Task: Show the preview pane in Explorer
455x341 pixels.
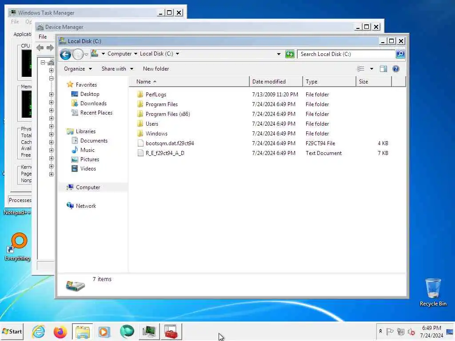Action: pyautogui.click(x=383, y=69)
